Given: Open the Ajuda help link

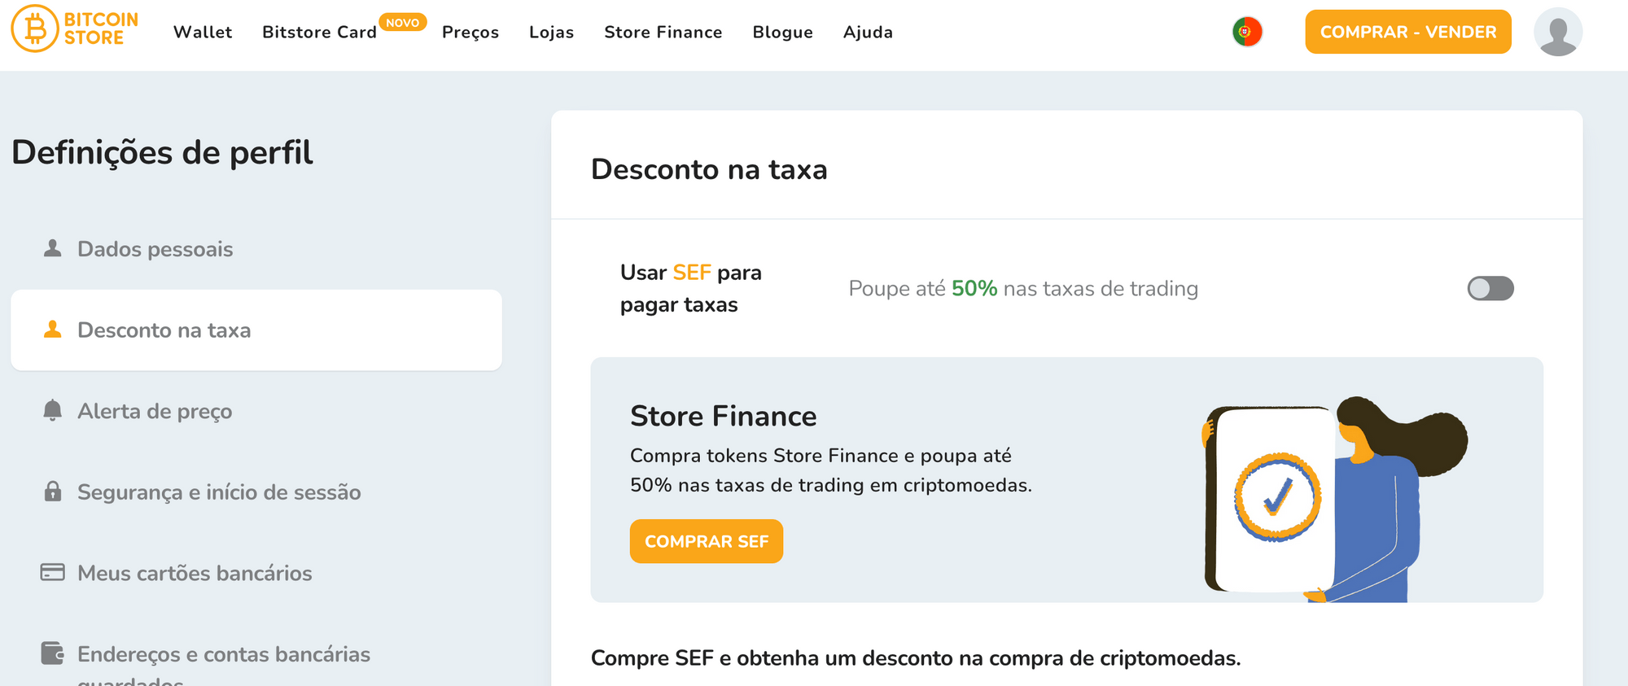Looking at the screenshot, I should tap(868, 33).
